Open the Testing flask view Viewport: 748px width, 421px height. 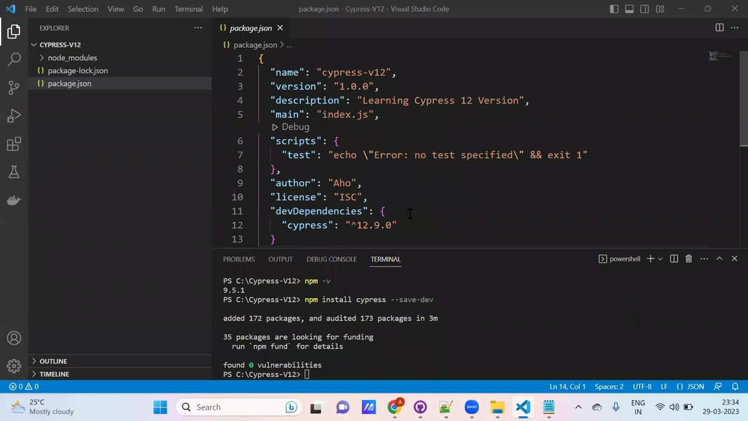14,172
